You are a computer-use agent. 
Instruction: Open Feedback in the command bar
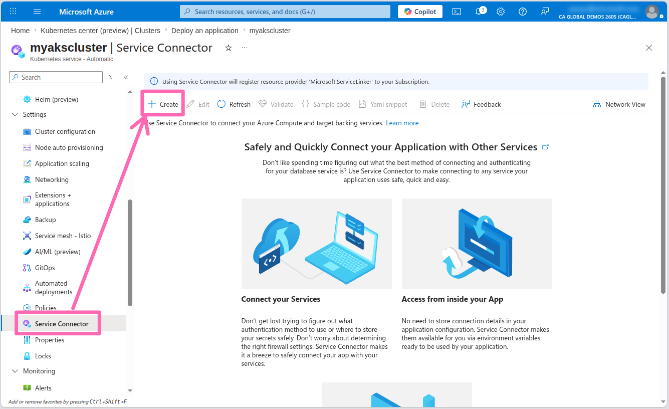[x=481, y=104]
